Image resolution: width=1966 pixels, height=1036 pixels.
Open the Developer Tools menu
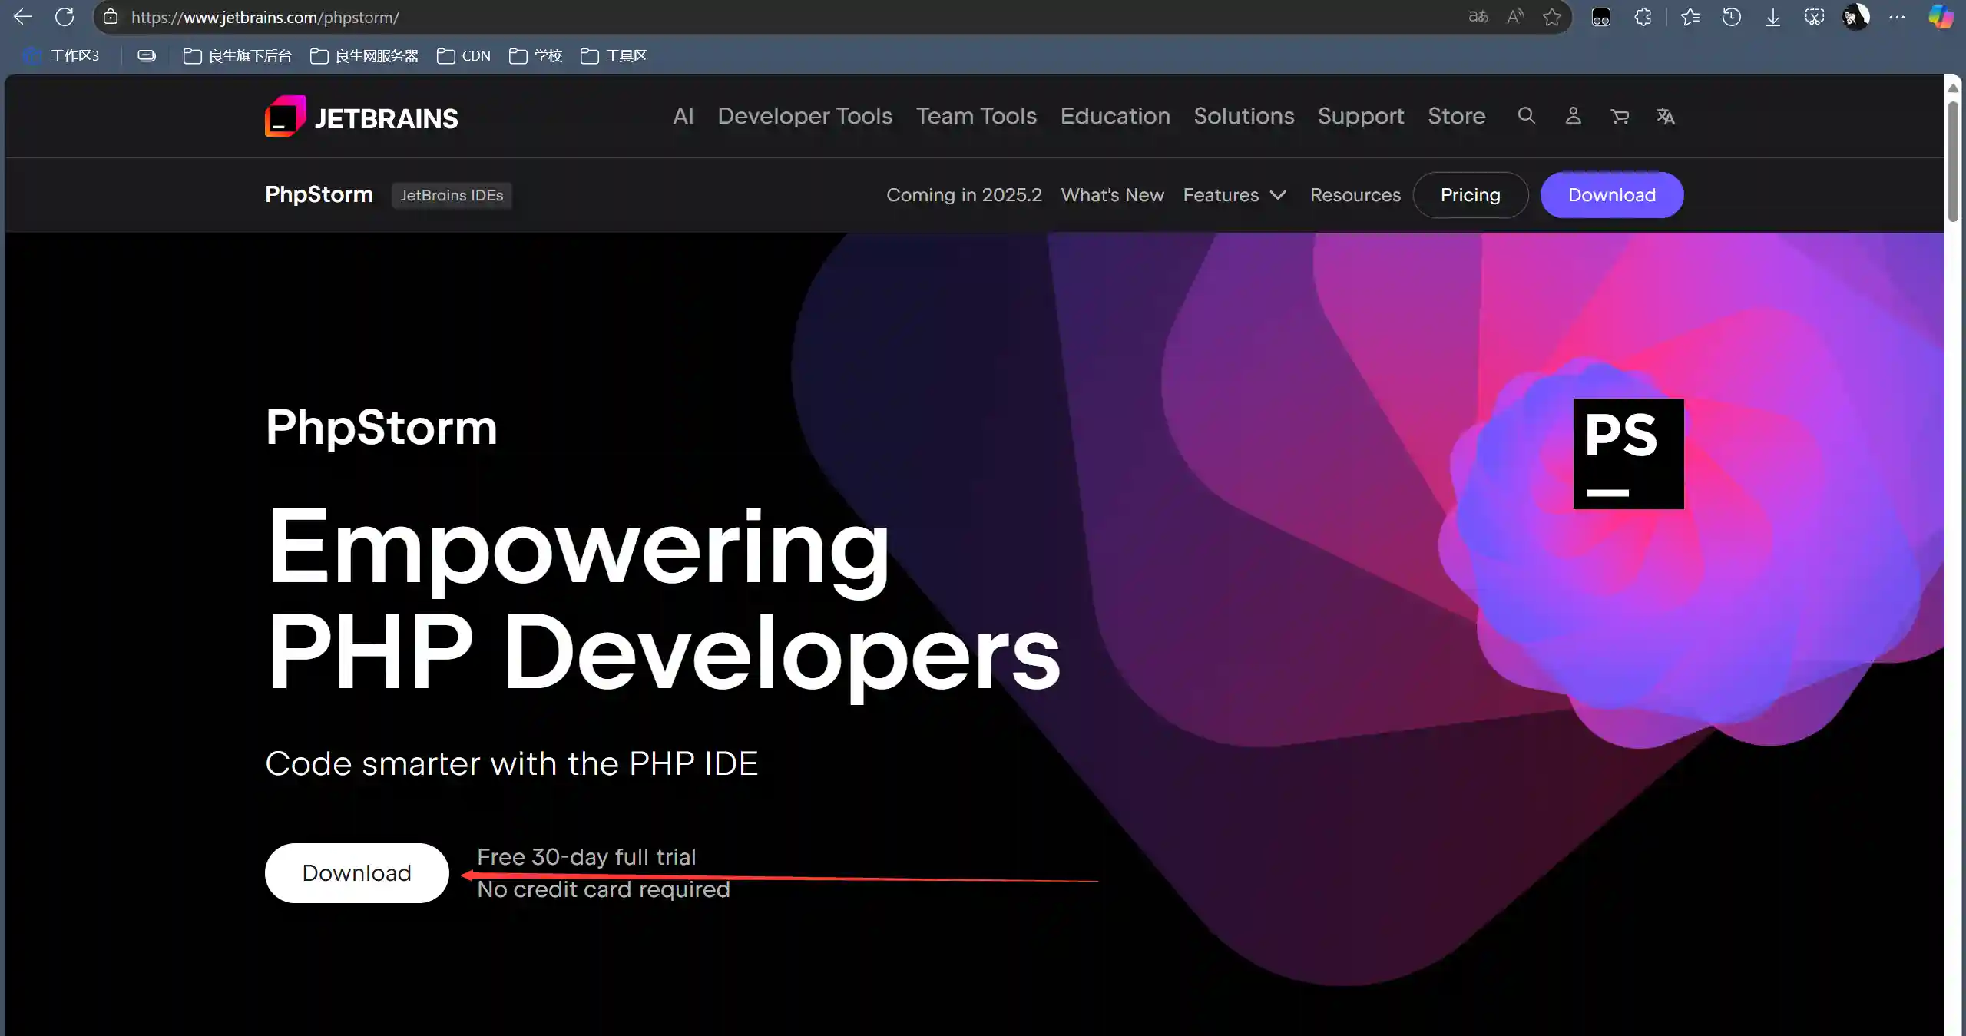(805, 116)
